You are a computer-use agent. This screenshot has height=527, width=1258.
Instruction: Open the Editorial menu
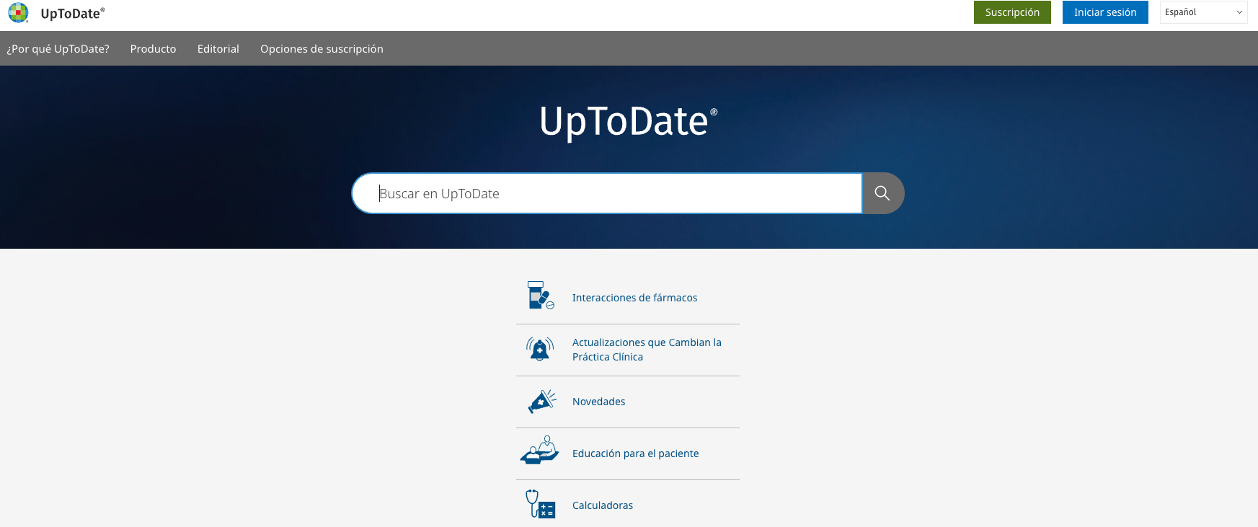(x=218, y=49)
